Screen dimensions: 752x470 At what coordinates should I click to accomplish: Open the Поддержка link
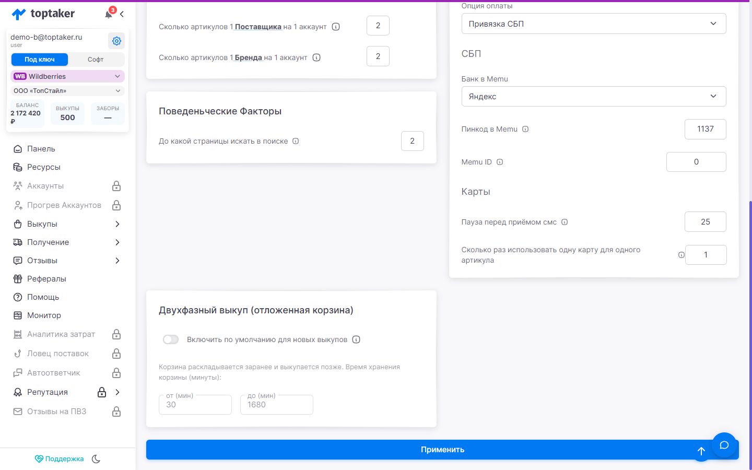(x=59, y=459)
